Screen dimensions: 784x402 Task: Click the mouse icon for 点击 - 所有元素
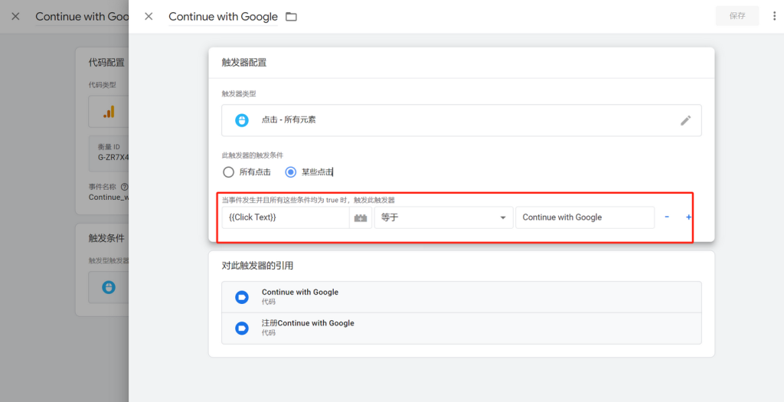242,120
